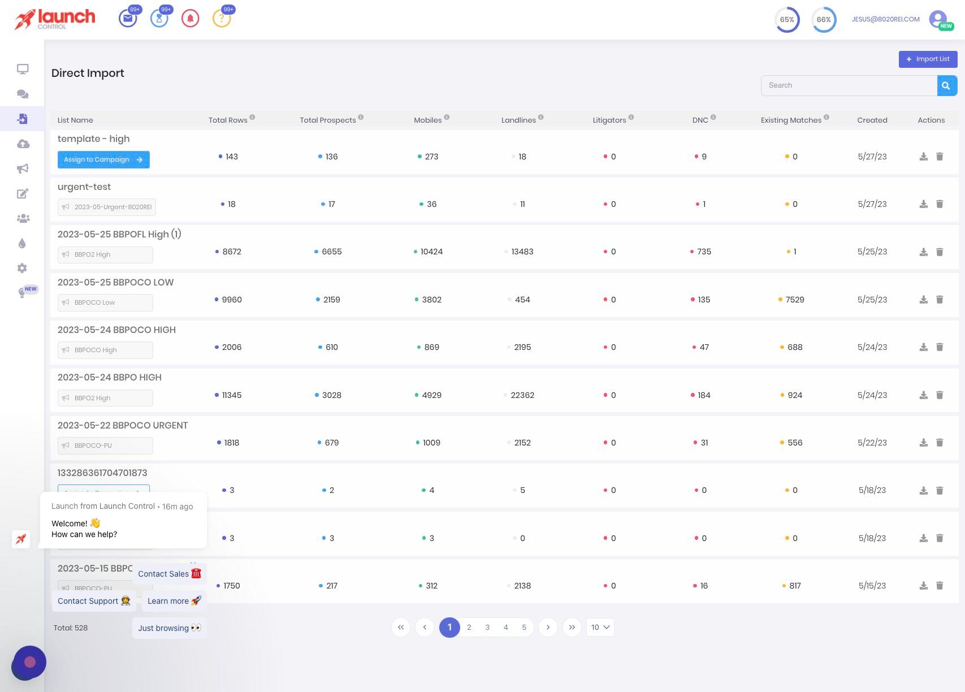Select the cloud upload icon in the sidebar

23,144
